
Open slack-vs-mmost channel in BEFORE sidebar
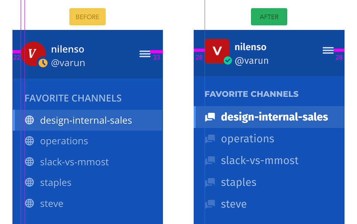click(x=74, y=162)
